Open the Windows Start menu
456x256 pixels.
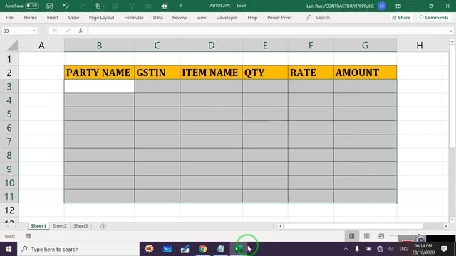(9, 249)
